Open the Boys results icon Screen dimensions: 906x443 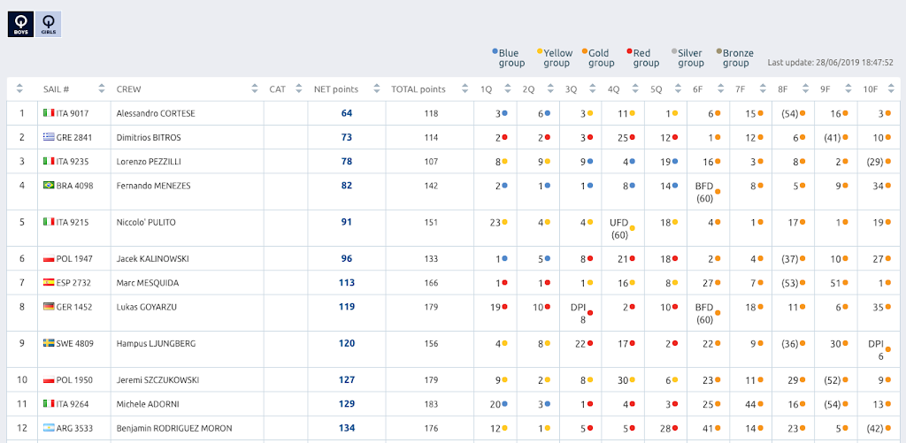20,24
